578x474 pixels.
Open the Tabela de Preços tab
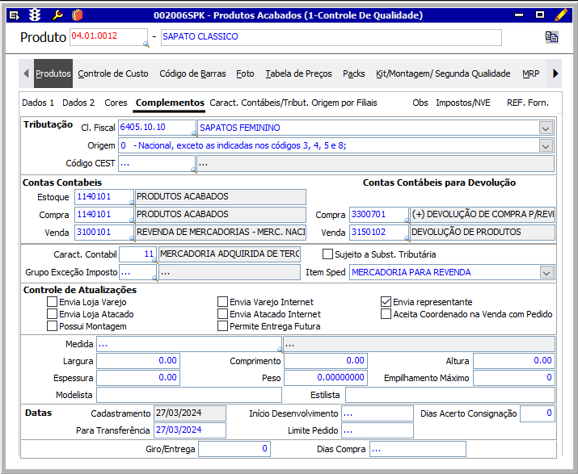tap(298, 73)
